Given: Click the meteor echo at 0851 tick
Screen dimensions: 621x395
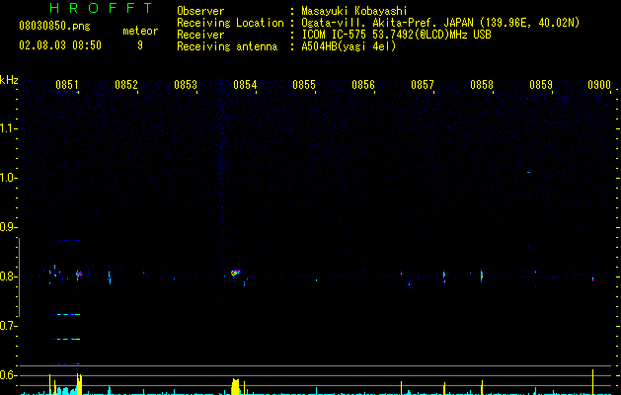Looking at the screenshot, I should point(78,275).
